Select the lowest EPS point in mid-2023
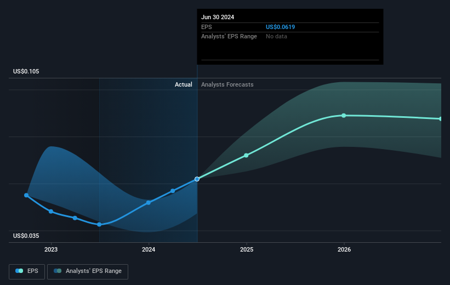Screen dimensions: 450x285 99,225
